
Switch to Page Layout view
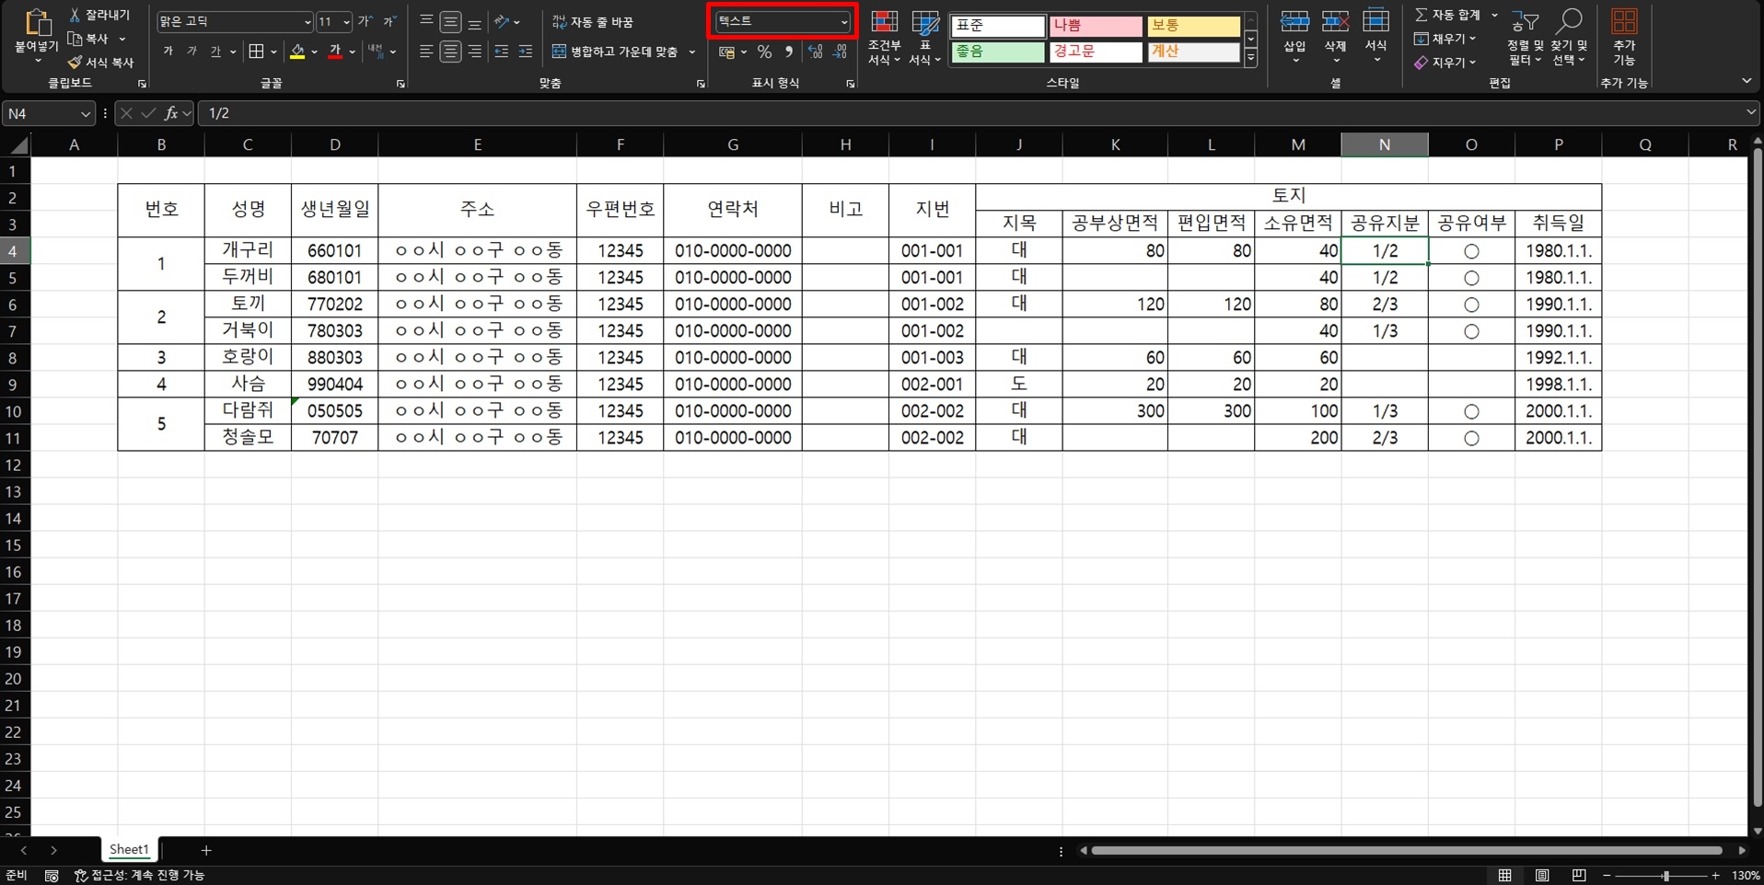1542,875
